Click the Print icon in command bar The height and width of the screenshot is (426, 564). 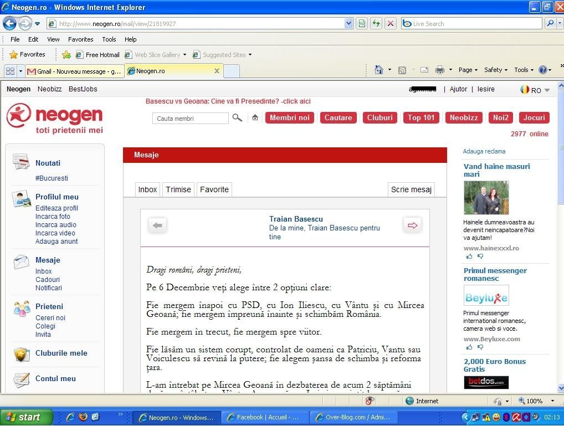pos(439,70)
